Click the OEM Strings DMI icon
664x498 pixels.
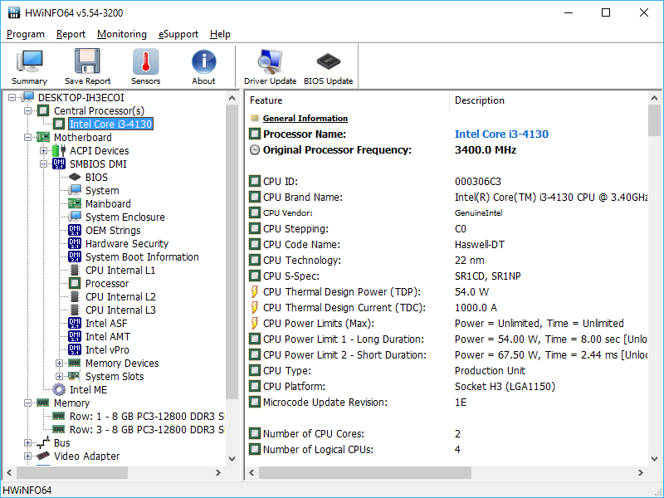tap(75, 231)
